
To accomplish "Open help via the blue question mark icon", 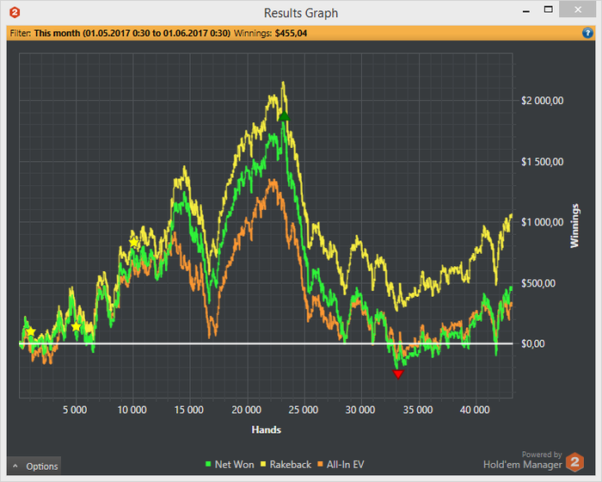I will click(x=588, y=33).
